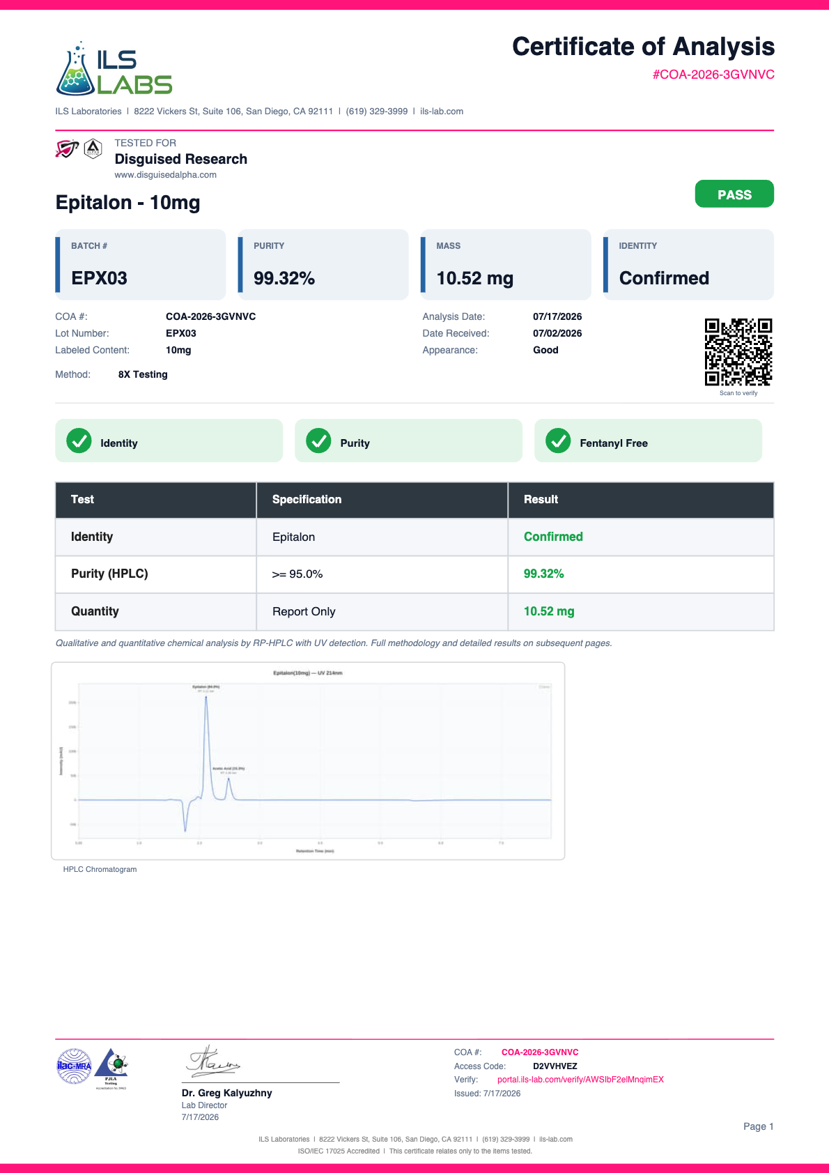
Task: Click Dr. Greg Kalyuzhny's signature
Action: pyautogui.click(x=213, y=1061)
